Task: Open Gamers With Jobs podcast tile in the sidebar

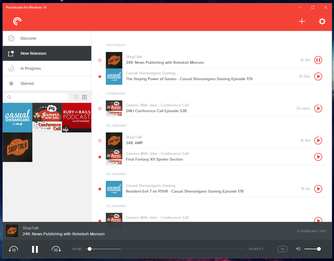Action: (x=47, y=118)
